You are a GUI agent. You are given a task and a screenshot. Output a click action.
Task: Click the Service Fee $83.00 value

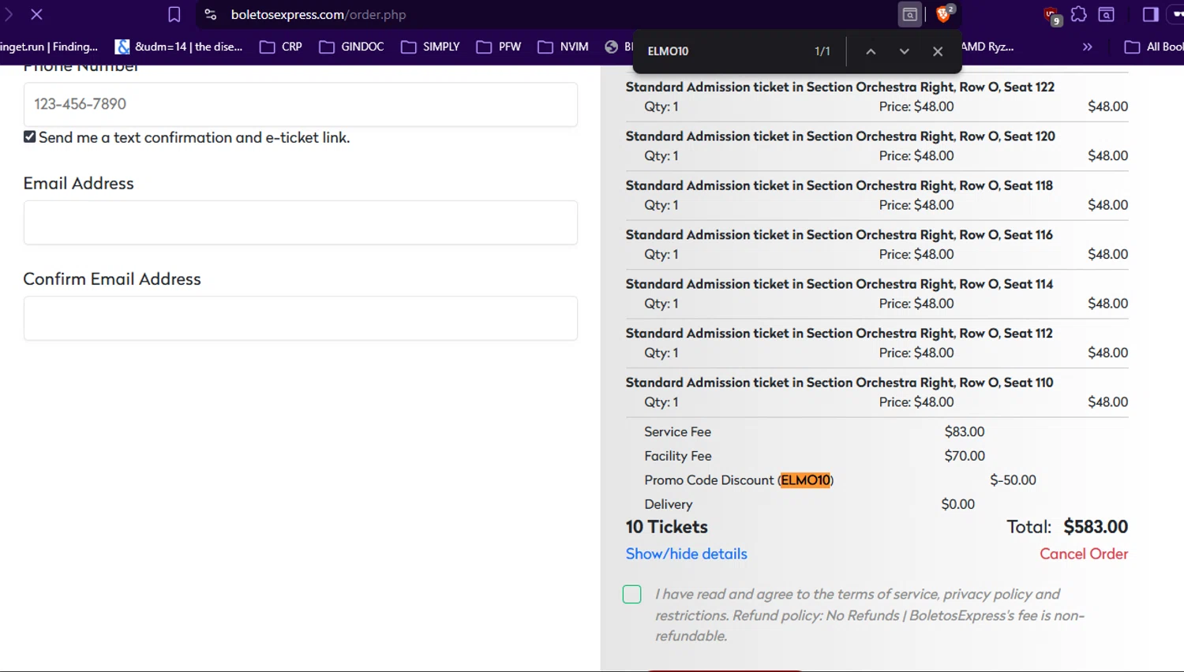pyautogui.click(x=965, y=431)
